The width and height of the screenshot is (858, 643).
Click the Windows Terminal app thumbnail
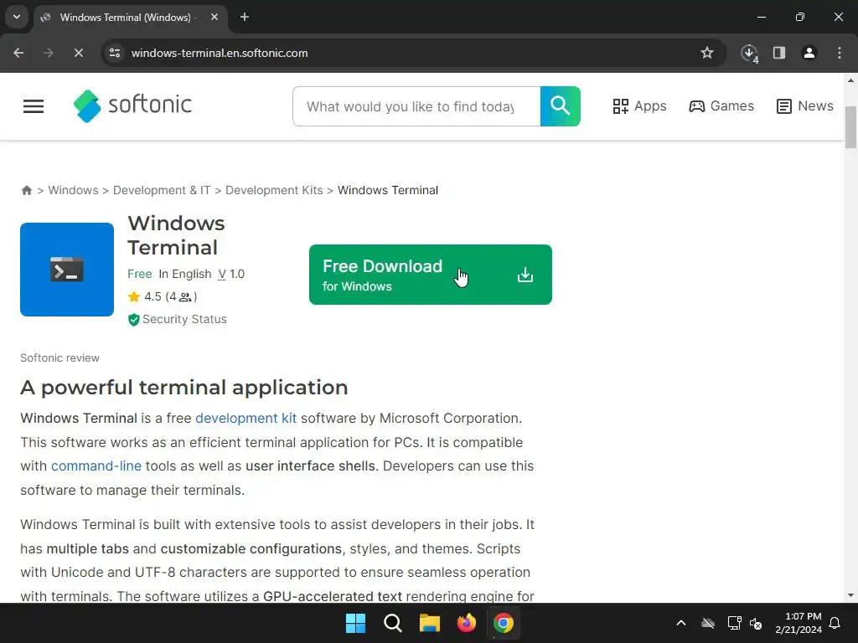[x=67, y=269]
